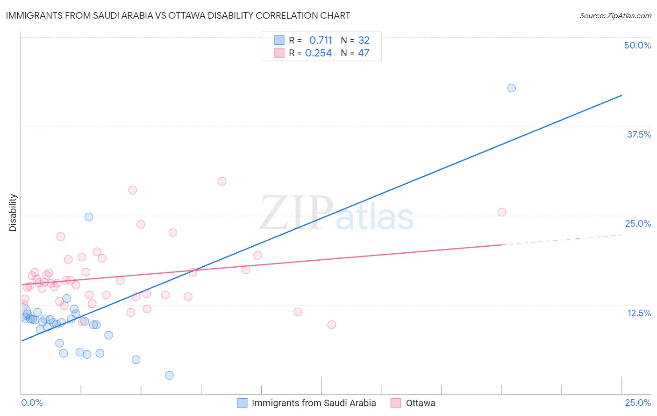Click the blue legend swatch for Saudi Arabia
Screen dimensions: 657x416
(242, 403)
